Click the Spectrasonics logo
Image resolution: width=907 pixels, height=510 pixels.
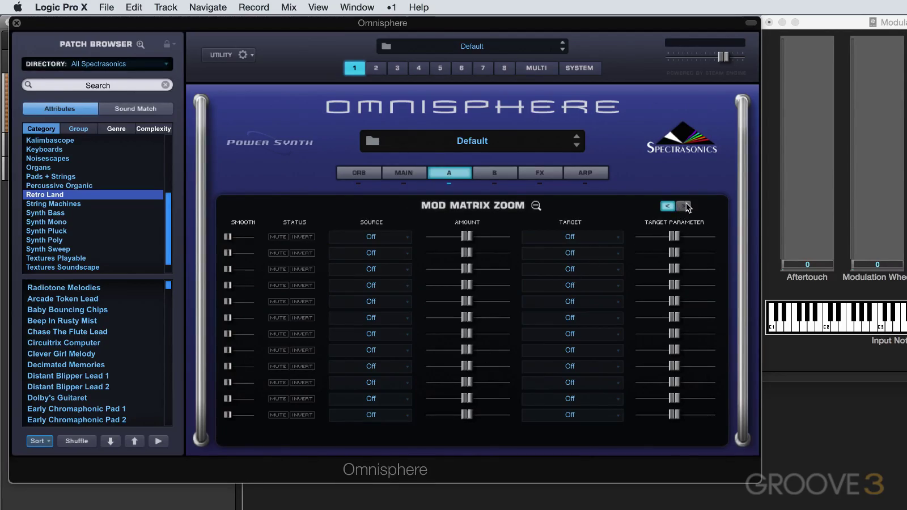(x=682, y=138)
